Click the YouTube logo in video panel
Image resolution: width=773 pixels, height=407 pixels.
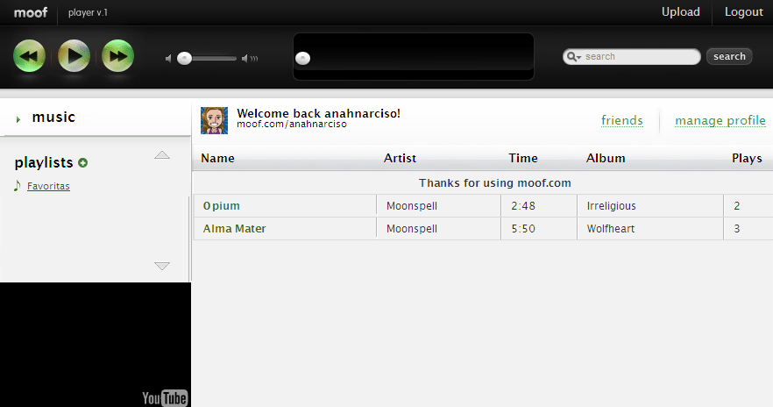165,397
